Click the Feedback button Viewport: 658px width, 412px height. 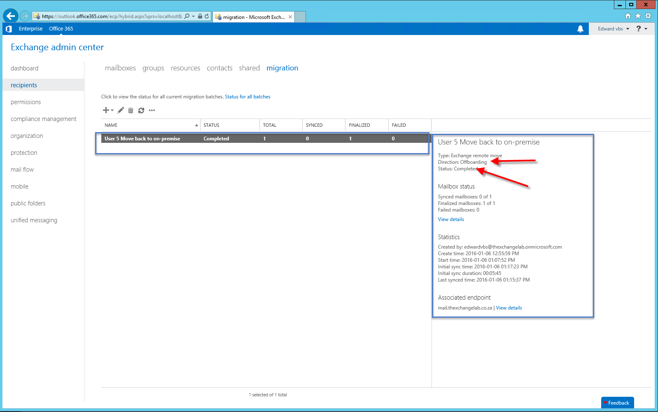617,403
